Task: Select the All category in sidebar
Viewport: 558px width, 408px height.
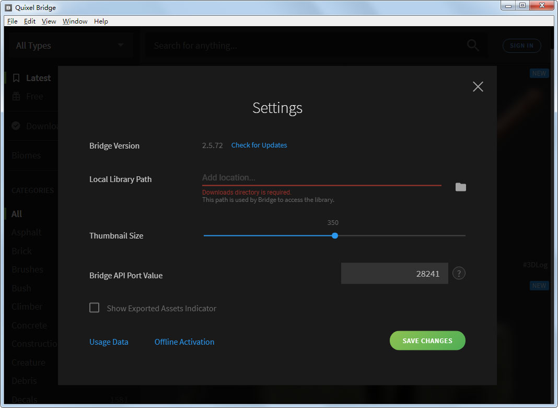Action: (x=17, y=214)
